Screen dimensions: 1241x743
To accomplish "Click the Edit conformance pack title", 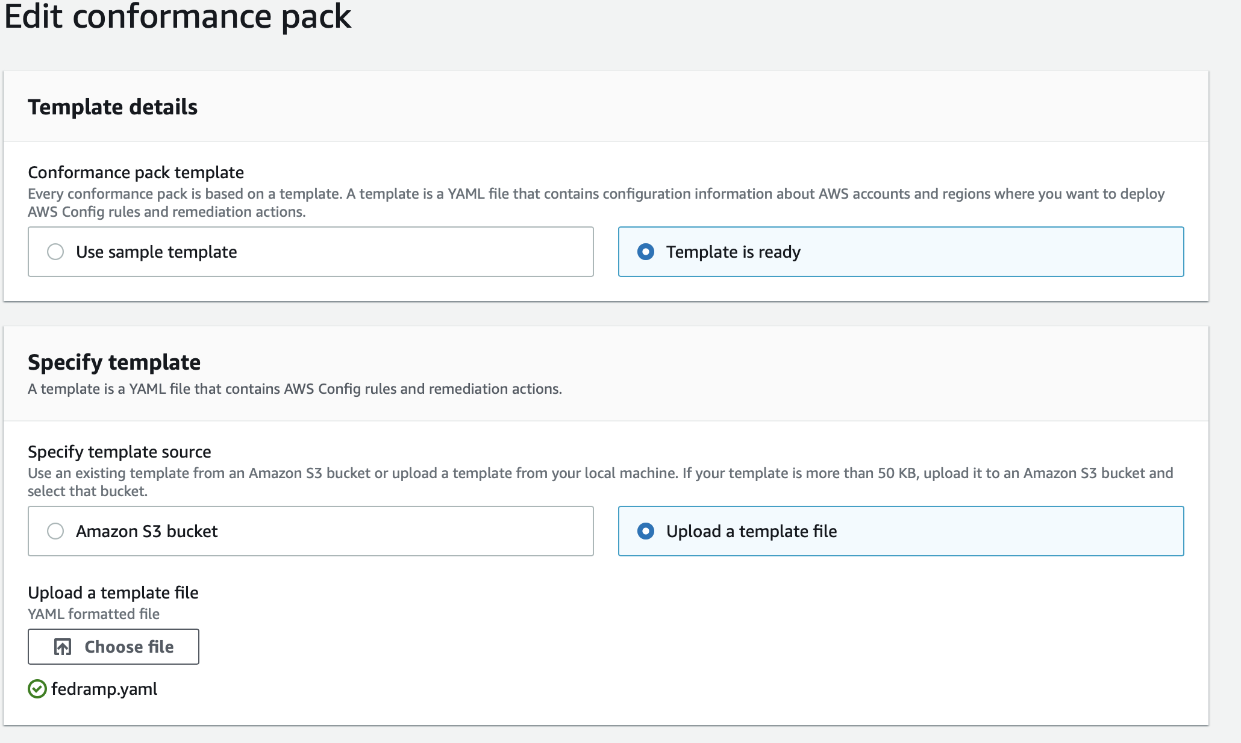I will tap(178, 16).
